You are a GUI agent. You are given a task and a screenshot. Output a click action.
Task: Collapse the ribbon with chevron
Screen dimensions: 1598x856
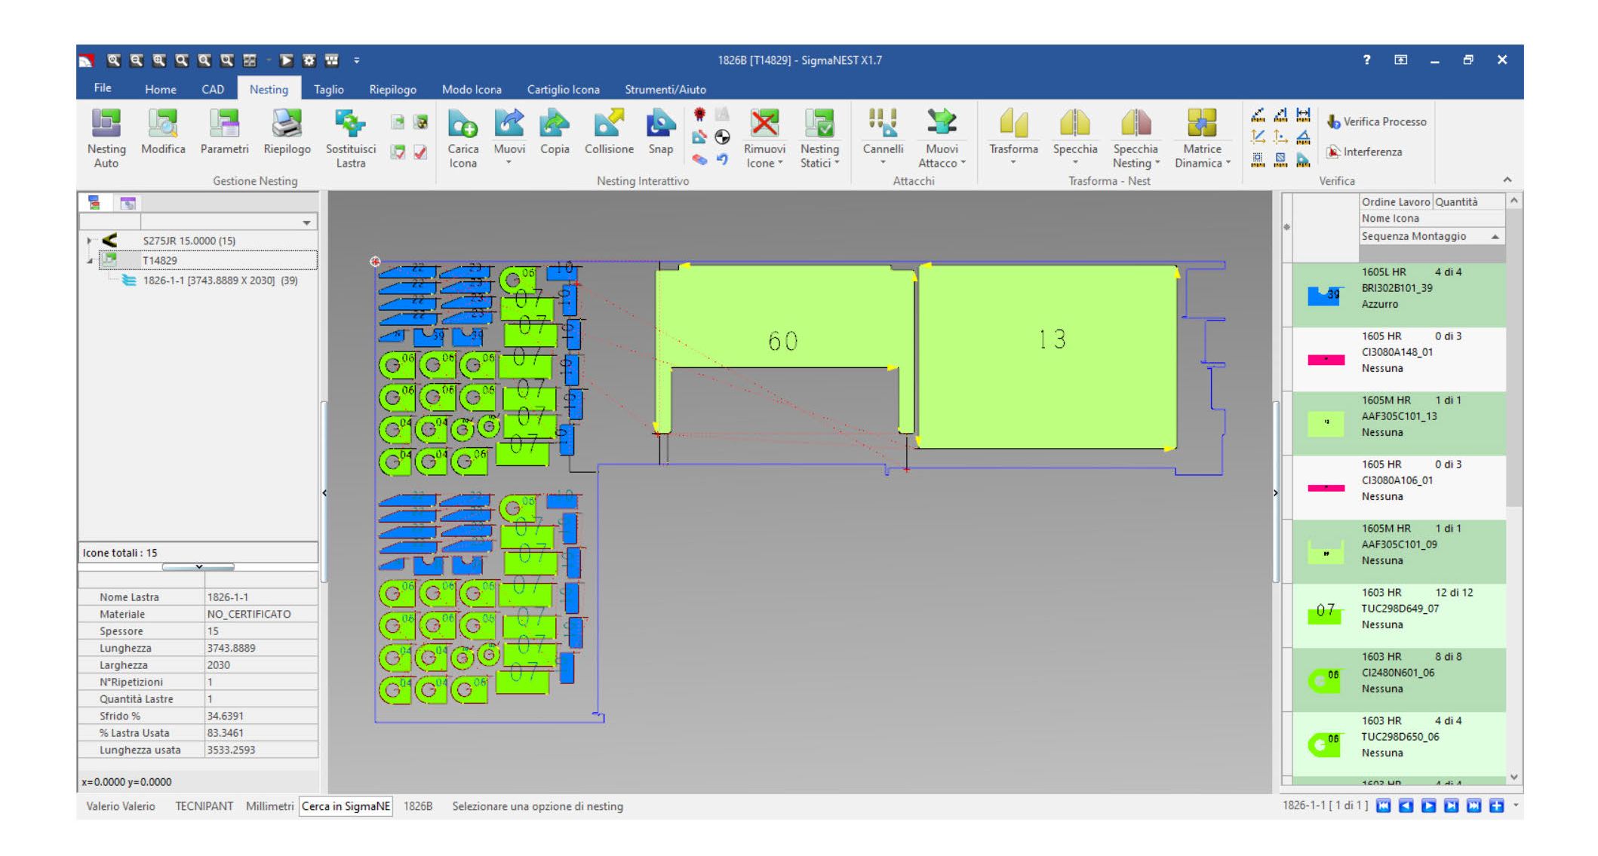tap(1507, 180)
